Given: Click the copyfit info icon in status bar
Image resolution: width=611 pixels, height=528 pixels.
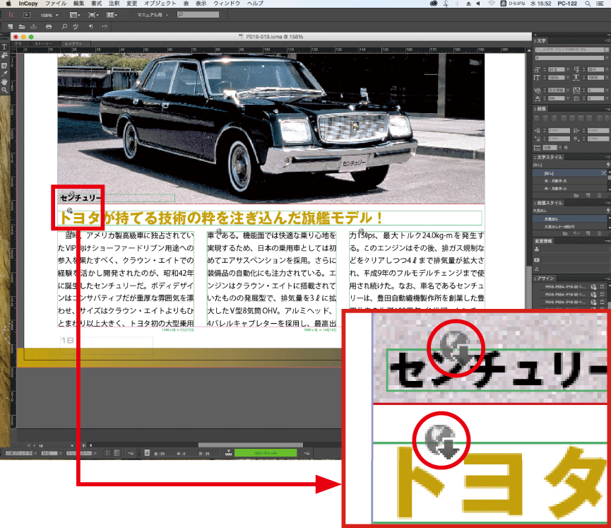Looking at the screenshot, I should click(229, 453).
